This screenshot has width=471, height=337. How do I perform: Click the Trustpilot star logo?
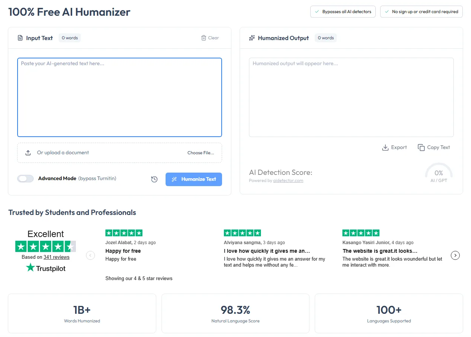[x=30, y=268]
